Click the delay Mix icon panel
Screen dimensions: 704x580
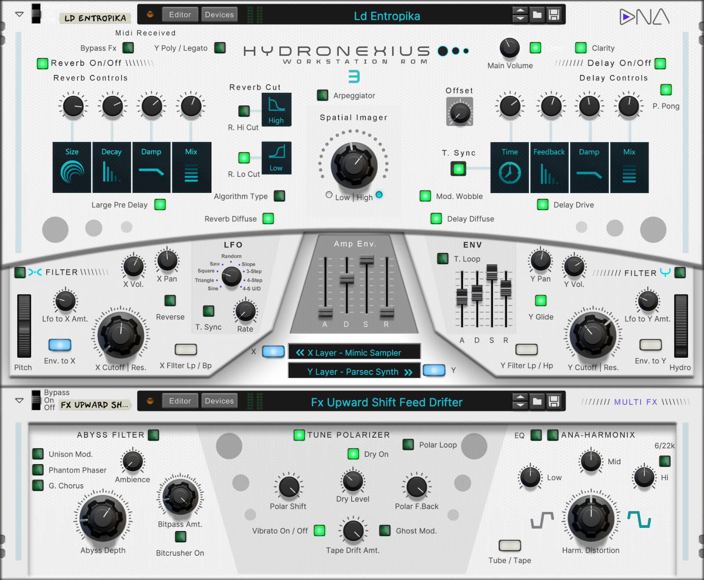[629, 167]
